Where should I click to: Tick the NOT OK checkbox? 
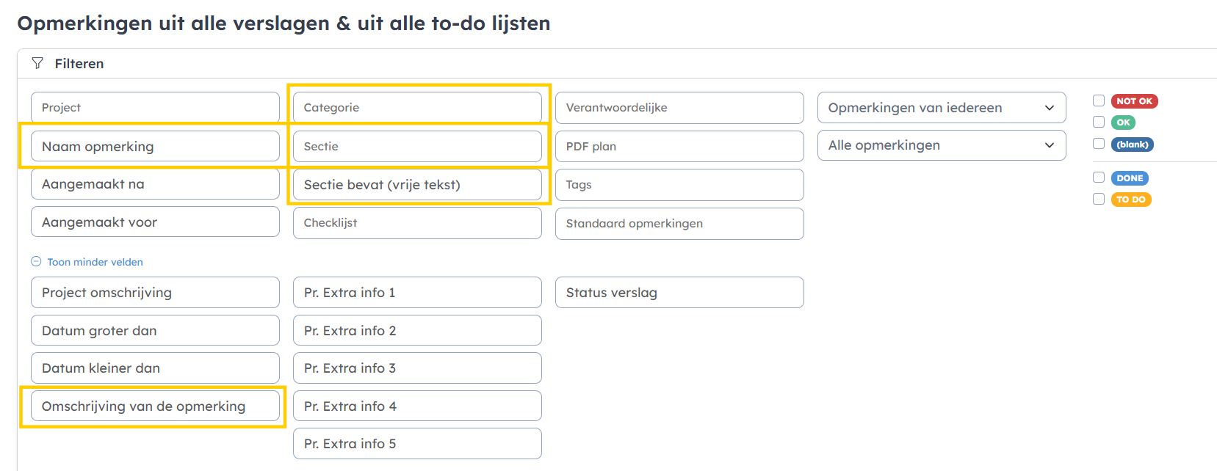[x=1099, y=101]
